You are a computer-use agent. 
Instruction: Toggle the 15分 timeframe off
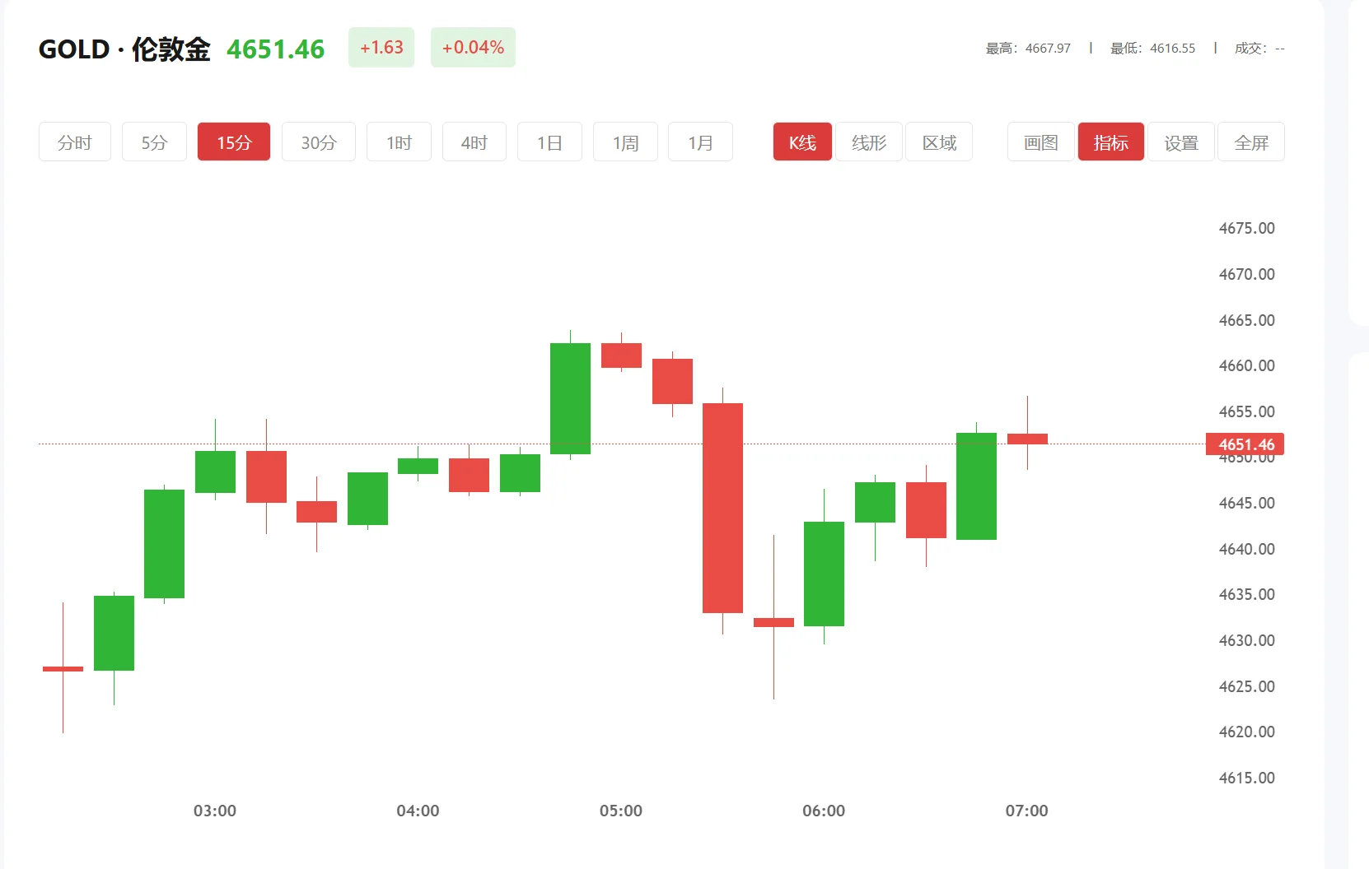234,142
